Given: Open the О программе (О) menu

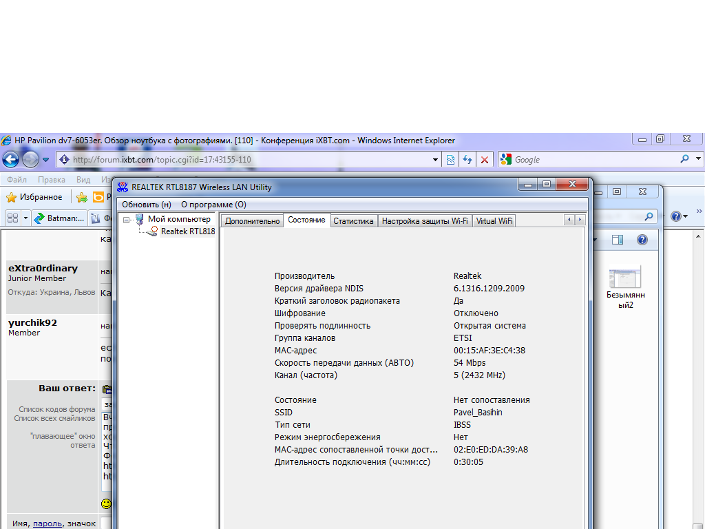Looking at the screenshot, I should tap(213, 204).
